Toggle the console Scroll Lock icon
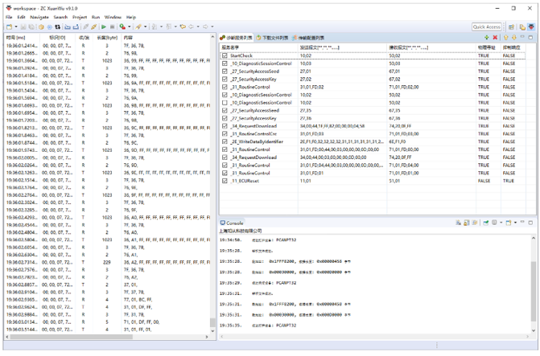Screen dimensions: 540x356 click(x=466, y=223)
